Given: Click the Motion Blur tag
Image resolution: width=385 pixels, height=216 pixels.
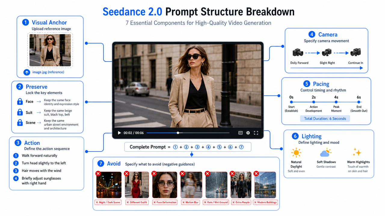Looking at the screenshot, I should tap(190, 202).
